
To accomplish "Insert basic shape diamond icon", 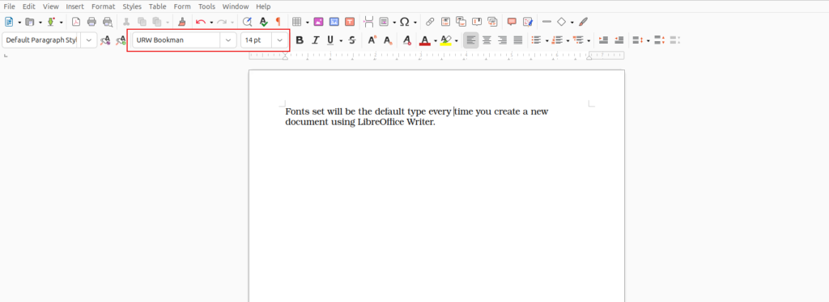I will (562, 22).
